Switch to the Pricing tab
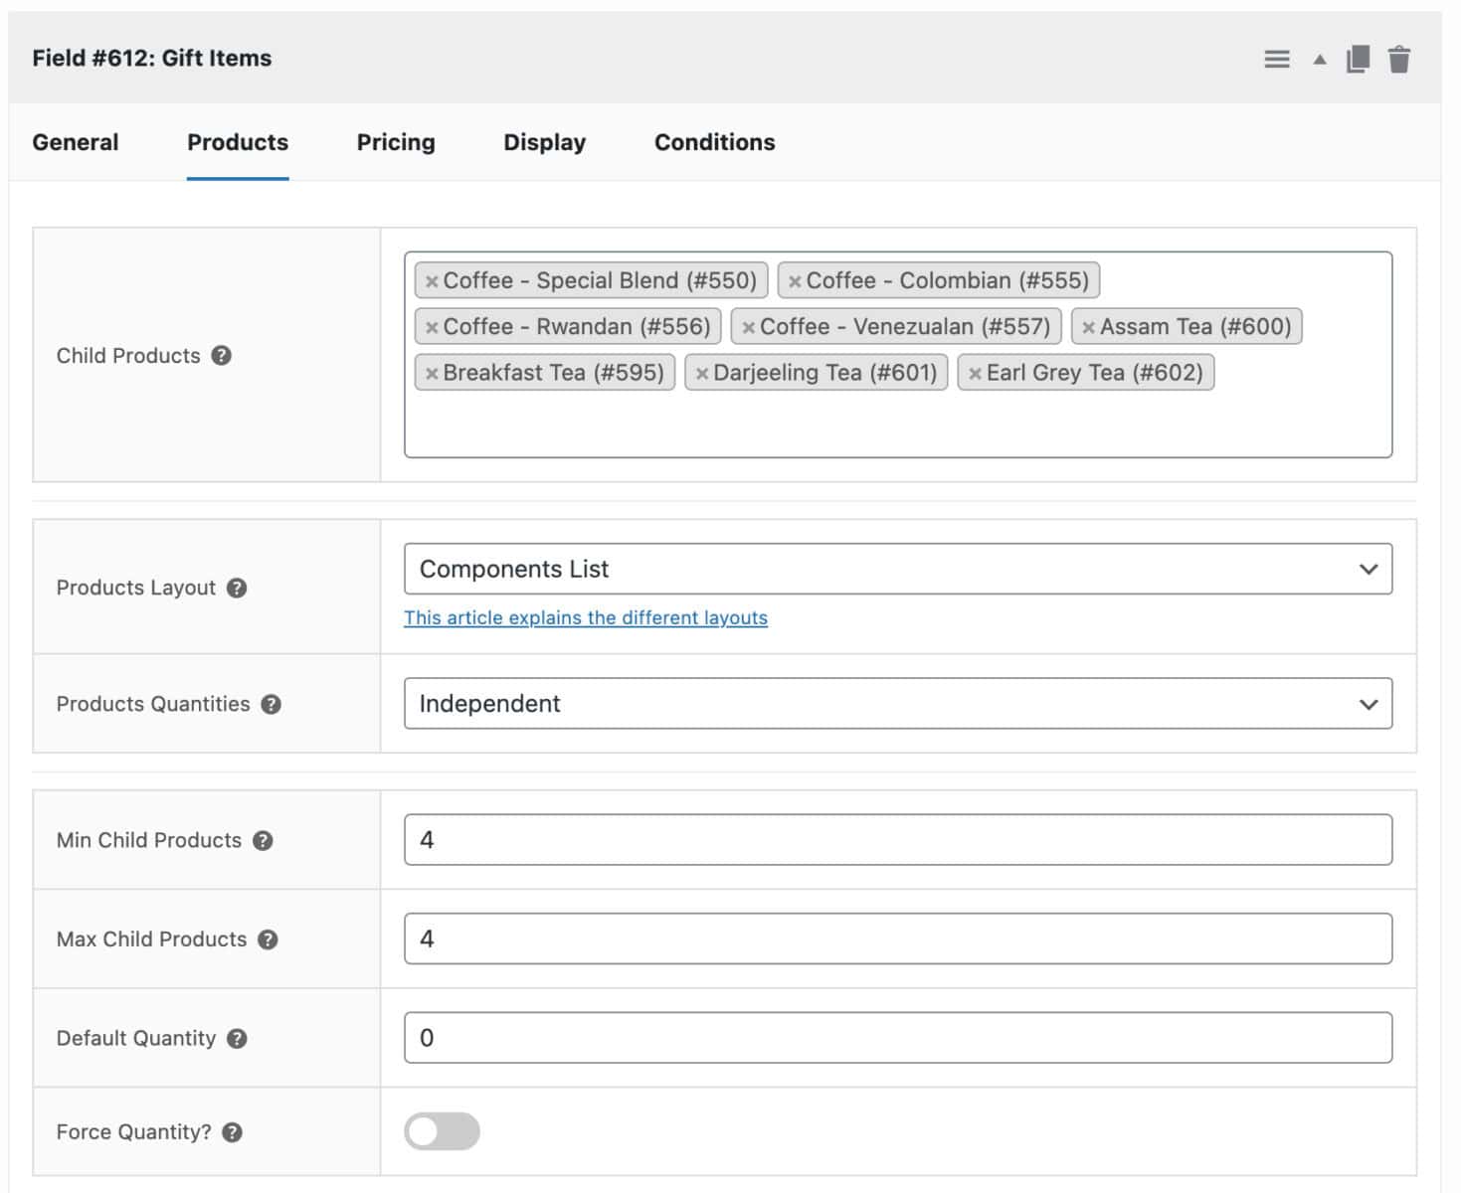This screenshot has height=1193, width=1461. click(x=396, y=142)
